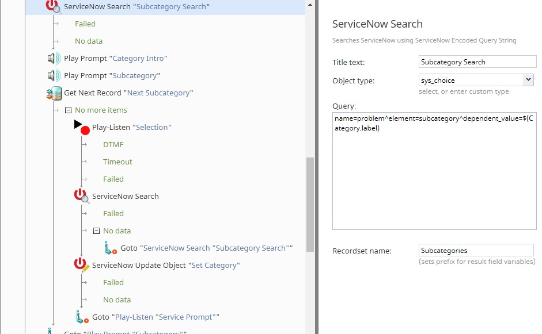542x334 pixels.
Task: Click the "select, or enter custom type" hint
Action: coord(464,91)
